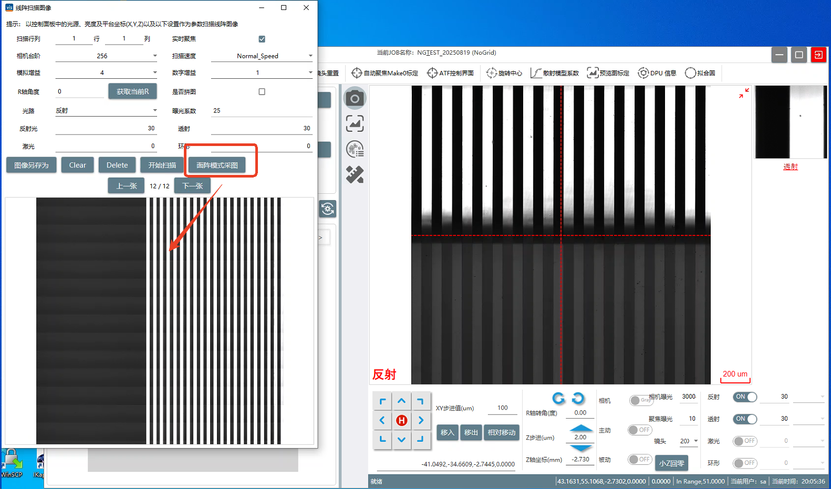Click the clockwise R-axis rotate icon
Viewport: 831px width, 489px height.
tap(558, 399)
